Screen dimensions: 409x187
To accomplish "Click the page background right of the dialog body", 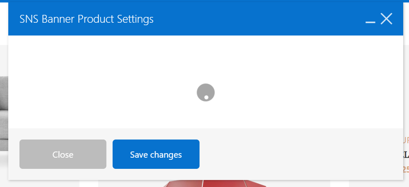I will click(406, 83).
